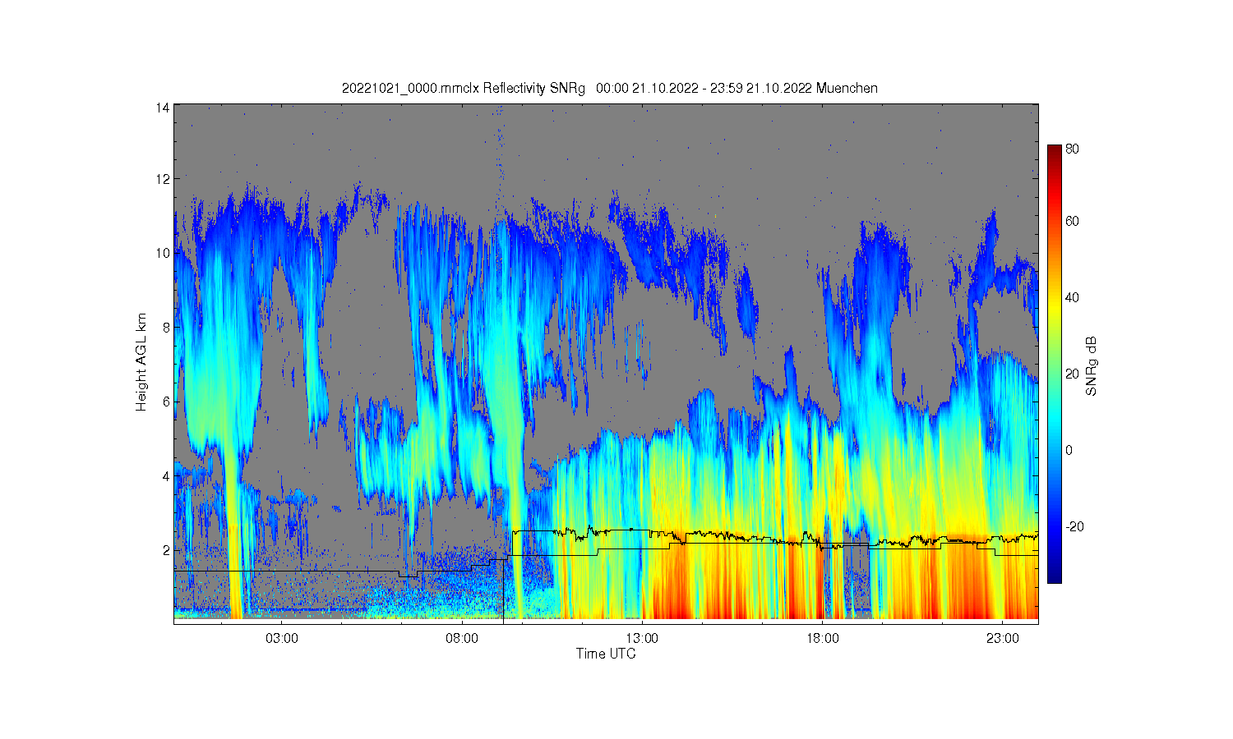Click the 03:00 time tick label
The image size is (1233, 739).
coord(282,638)
